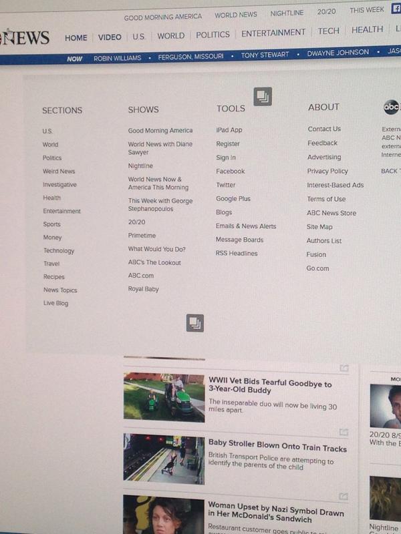
Task: Read Woman Upset by Nazi Symbol headline
Action: coord(275,513)
